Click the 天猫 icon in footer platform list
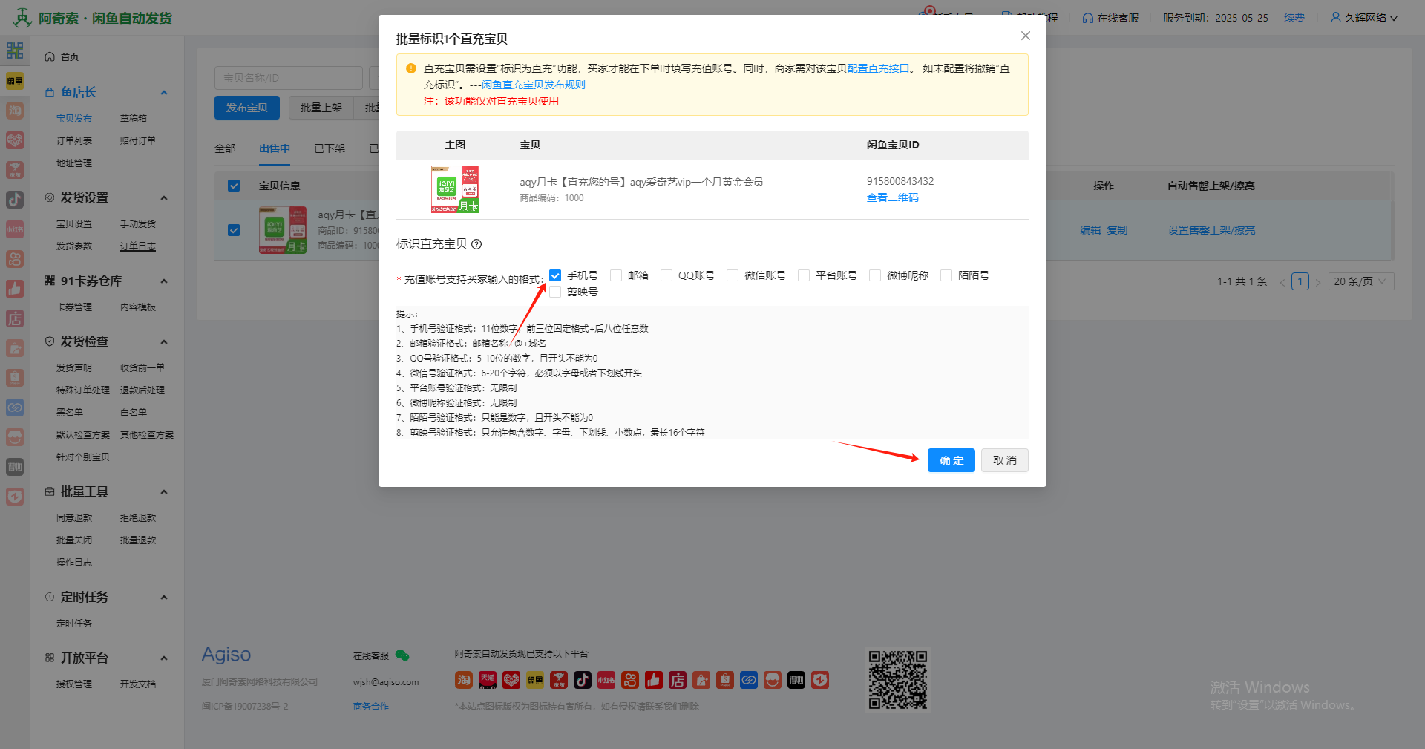This screenshot has width=1425, height=749. tap(488, 680)
